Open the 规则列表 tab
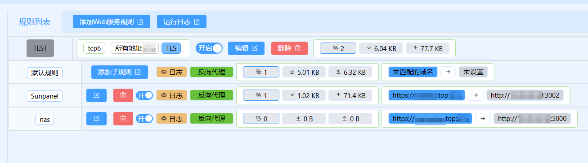The image size is (588, 163). pos(34,21)
